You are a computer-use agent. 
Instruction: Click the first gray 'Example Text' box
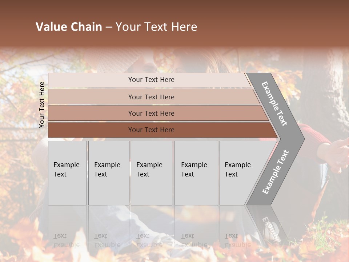point(68,173)
